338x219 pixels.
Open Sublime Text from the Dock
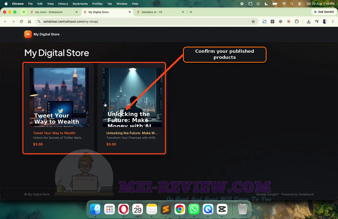[x=166, y=209]
